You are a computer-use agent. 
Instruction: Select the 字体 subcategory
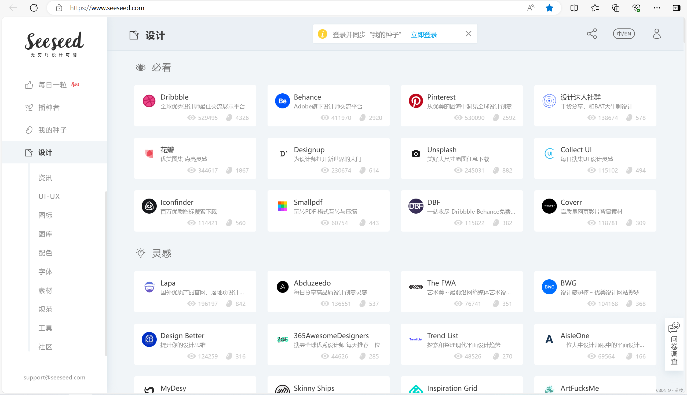click(x=45, y=271)
